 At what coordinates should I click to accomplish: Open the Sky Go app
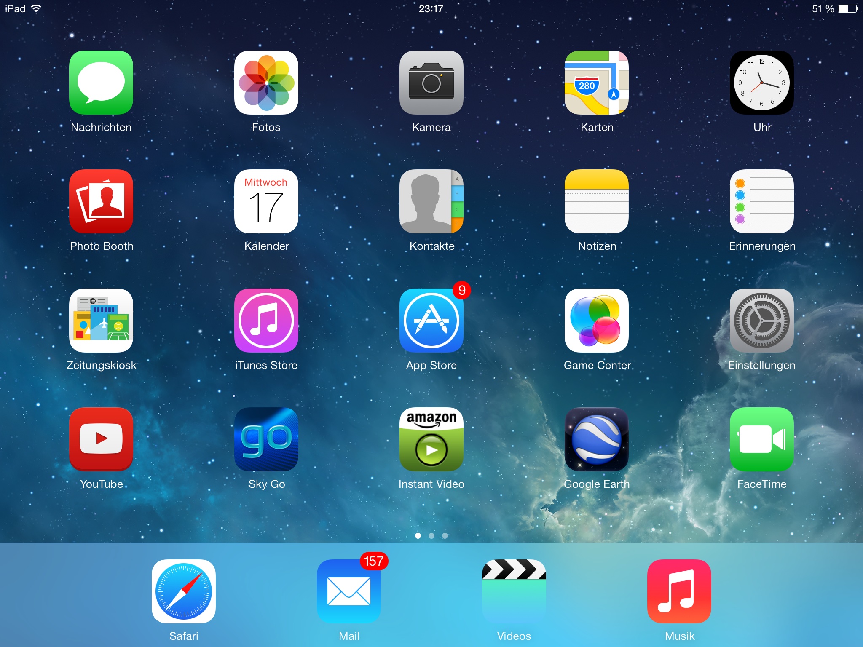click(266, 439)
